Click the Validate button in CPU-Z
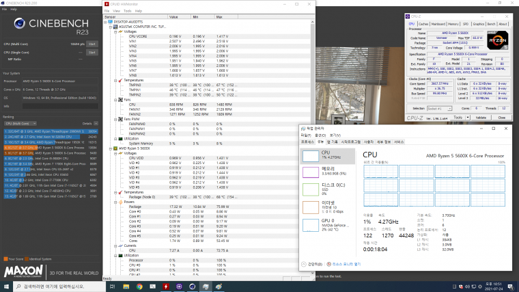This screenshot has height=292, width=519. pyautogui.click(x=481, y=118)
